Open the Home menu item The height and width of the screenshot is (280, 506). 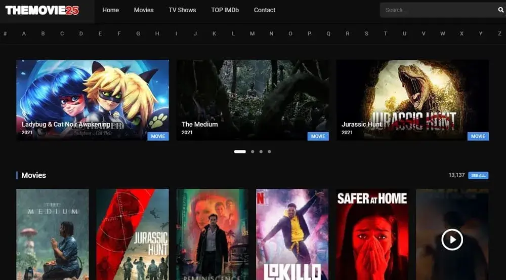(110, 10)
